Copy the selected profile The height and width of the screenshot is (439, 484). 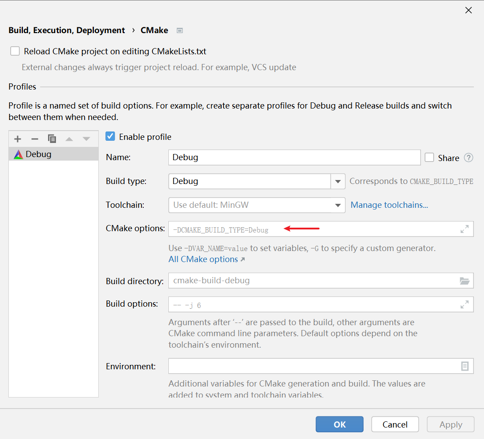tap(52, 139)
